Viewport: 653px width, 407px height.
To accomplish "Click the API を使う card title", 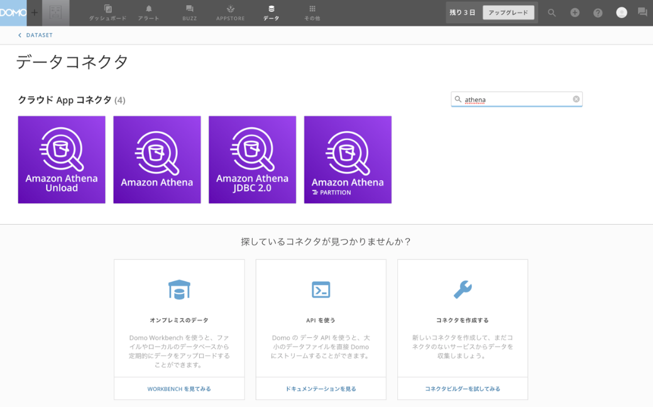I will [x=321, y=320].
